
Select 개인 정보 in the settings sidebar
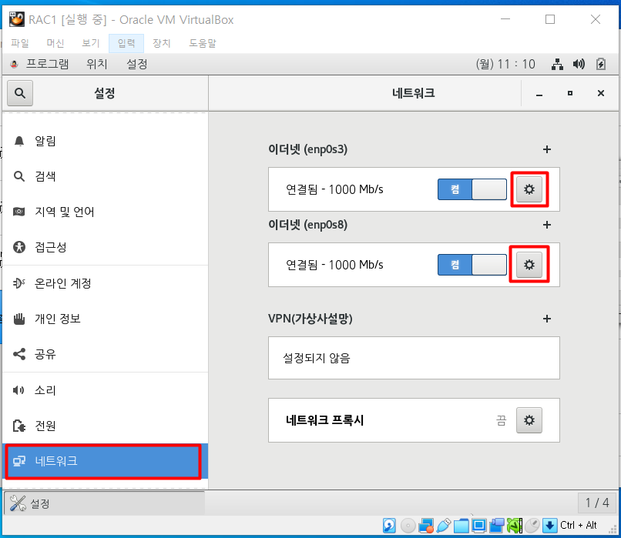(x=105, y=319)
